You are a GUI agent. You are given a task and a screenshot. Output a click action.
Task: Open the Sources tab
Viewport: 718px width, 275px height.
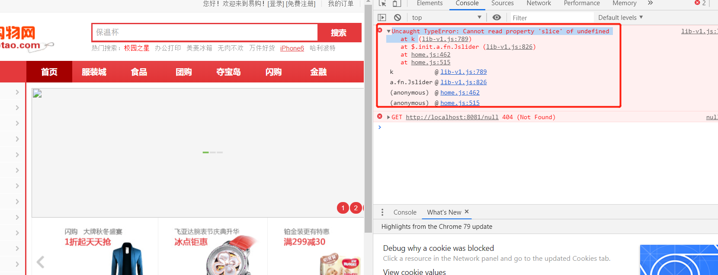coord(503,3)
